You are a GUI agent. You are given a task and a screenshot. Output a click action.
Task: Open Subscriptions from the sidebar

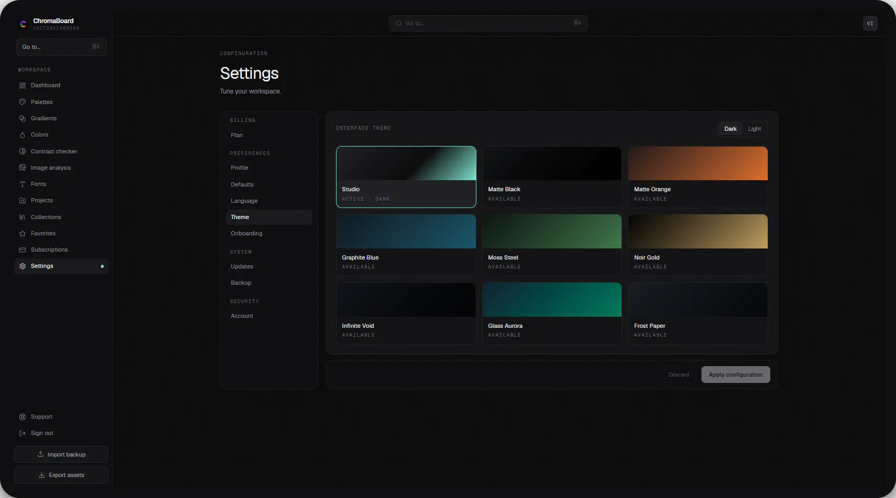pos(61,250)
